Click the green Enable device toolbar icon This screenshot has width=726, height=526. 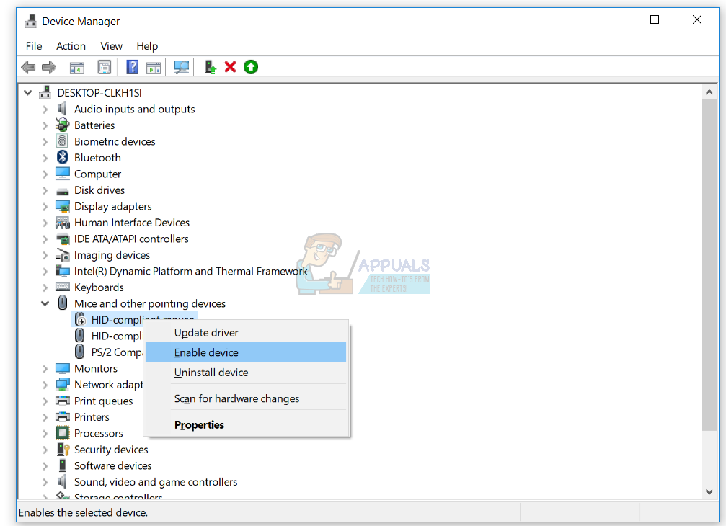(x=250, y=66)
